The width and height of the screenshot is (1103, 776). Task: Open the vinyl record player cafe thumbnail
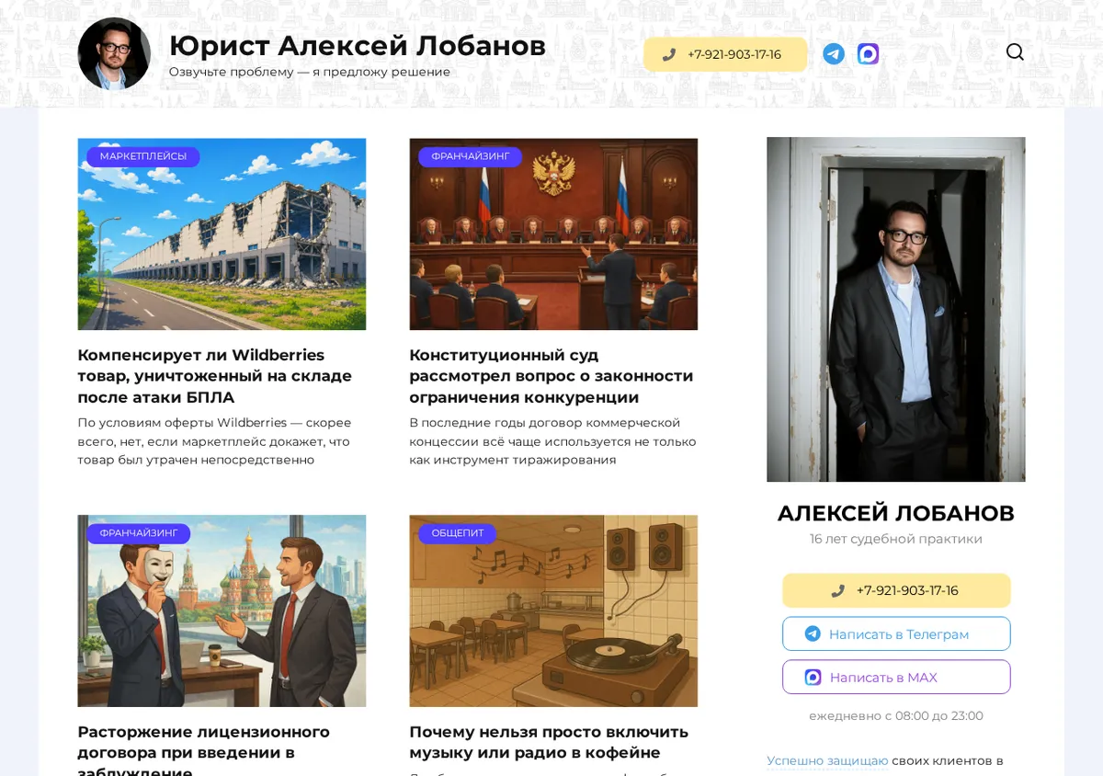pyautogui.click(x=553, y=611)
